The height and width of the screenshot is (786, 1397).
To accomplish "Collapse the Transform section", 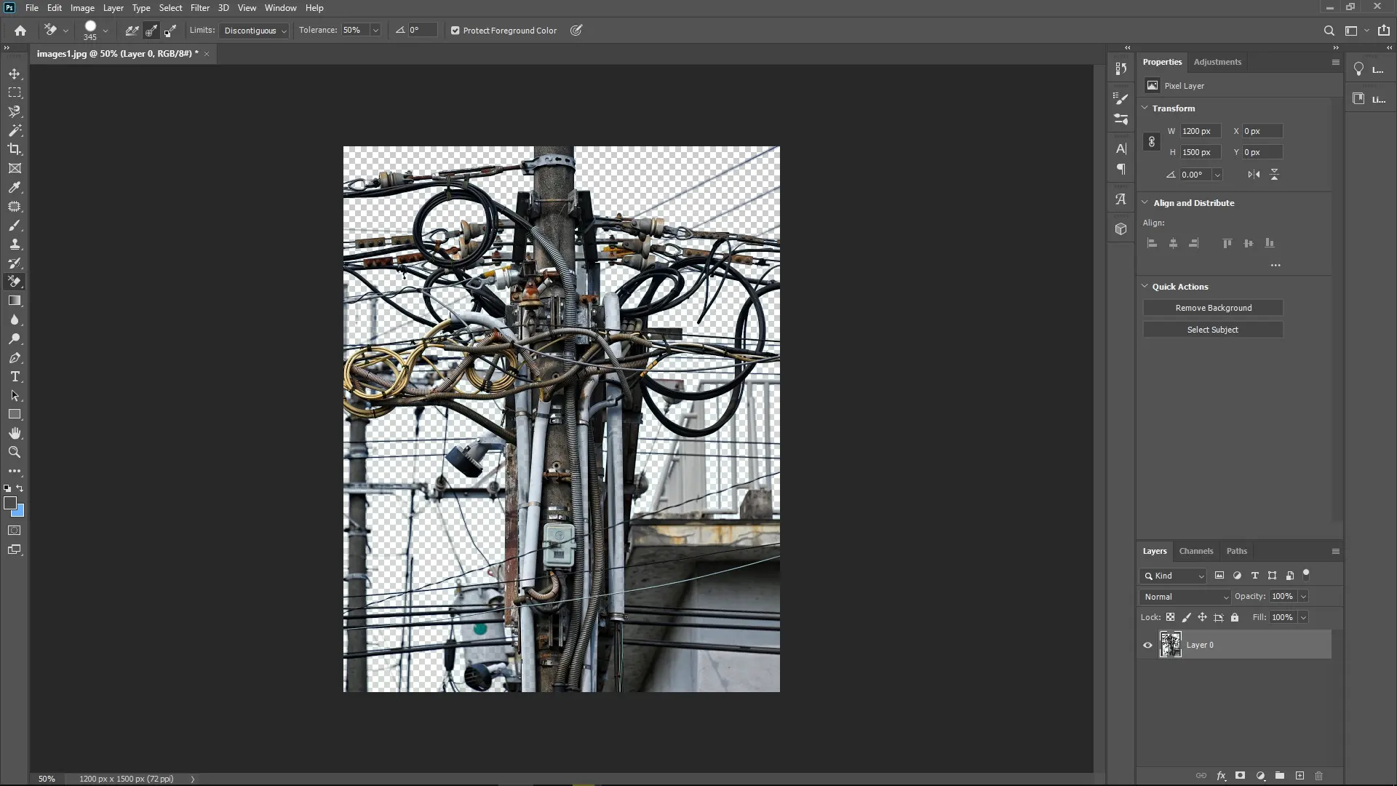I will (1145, 108).
